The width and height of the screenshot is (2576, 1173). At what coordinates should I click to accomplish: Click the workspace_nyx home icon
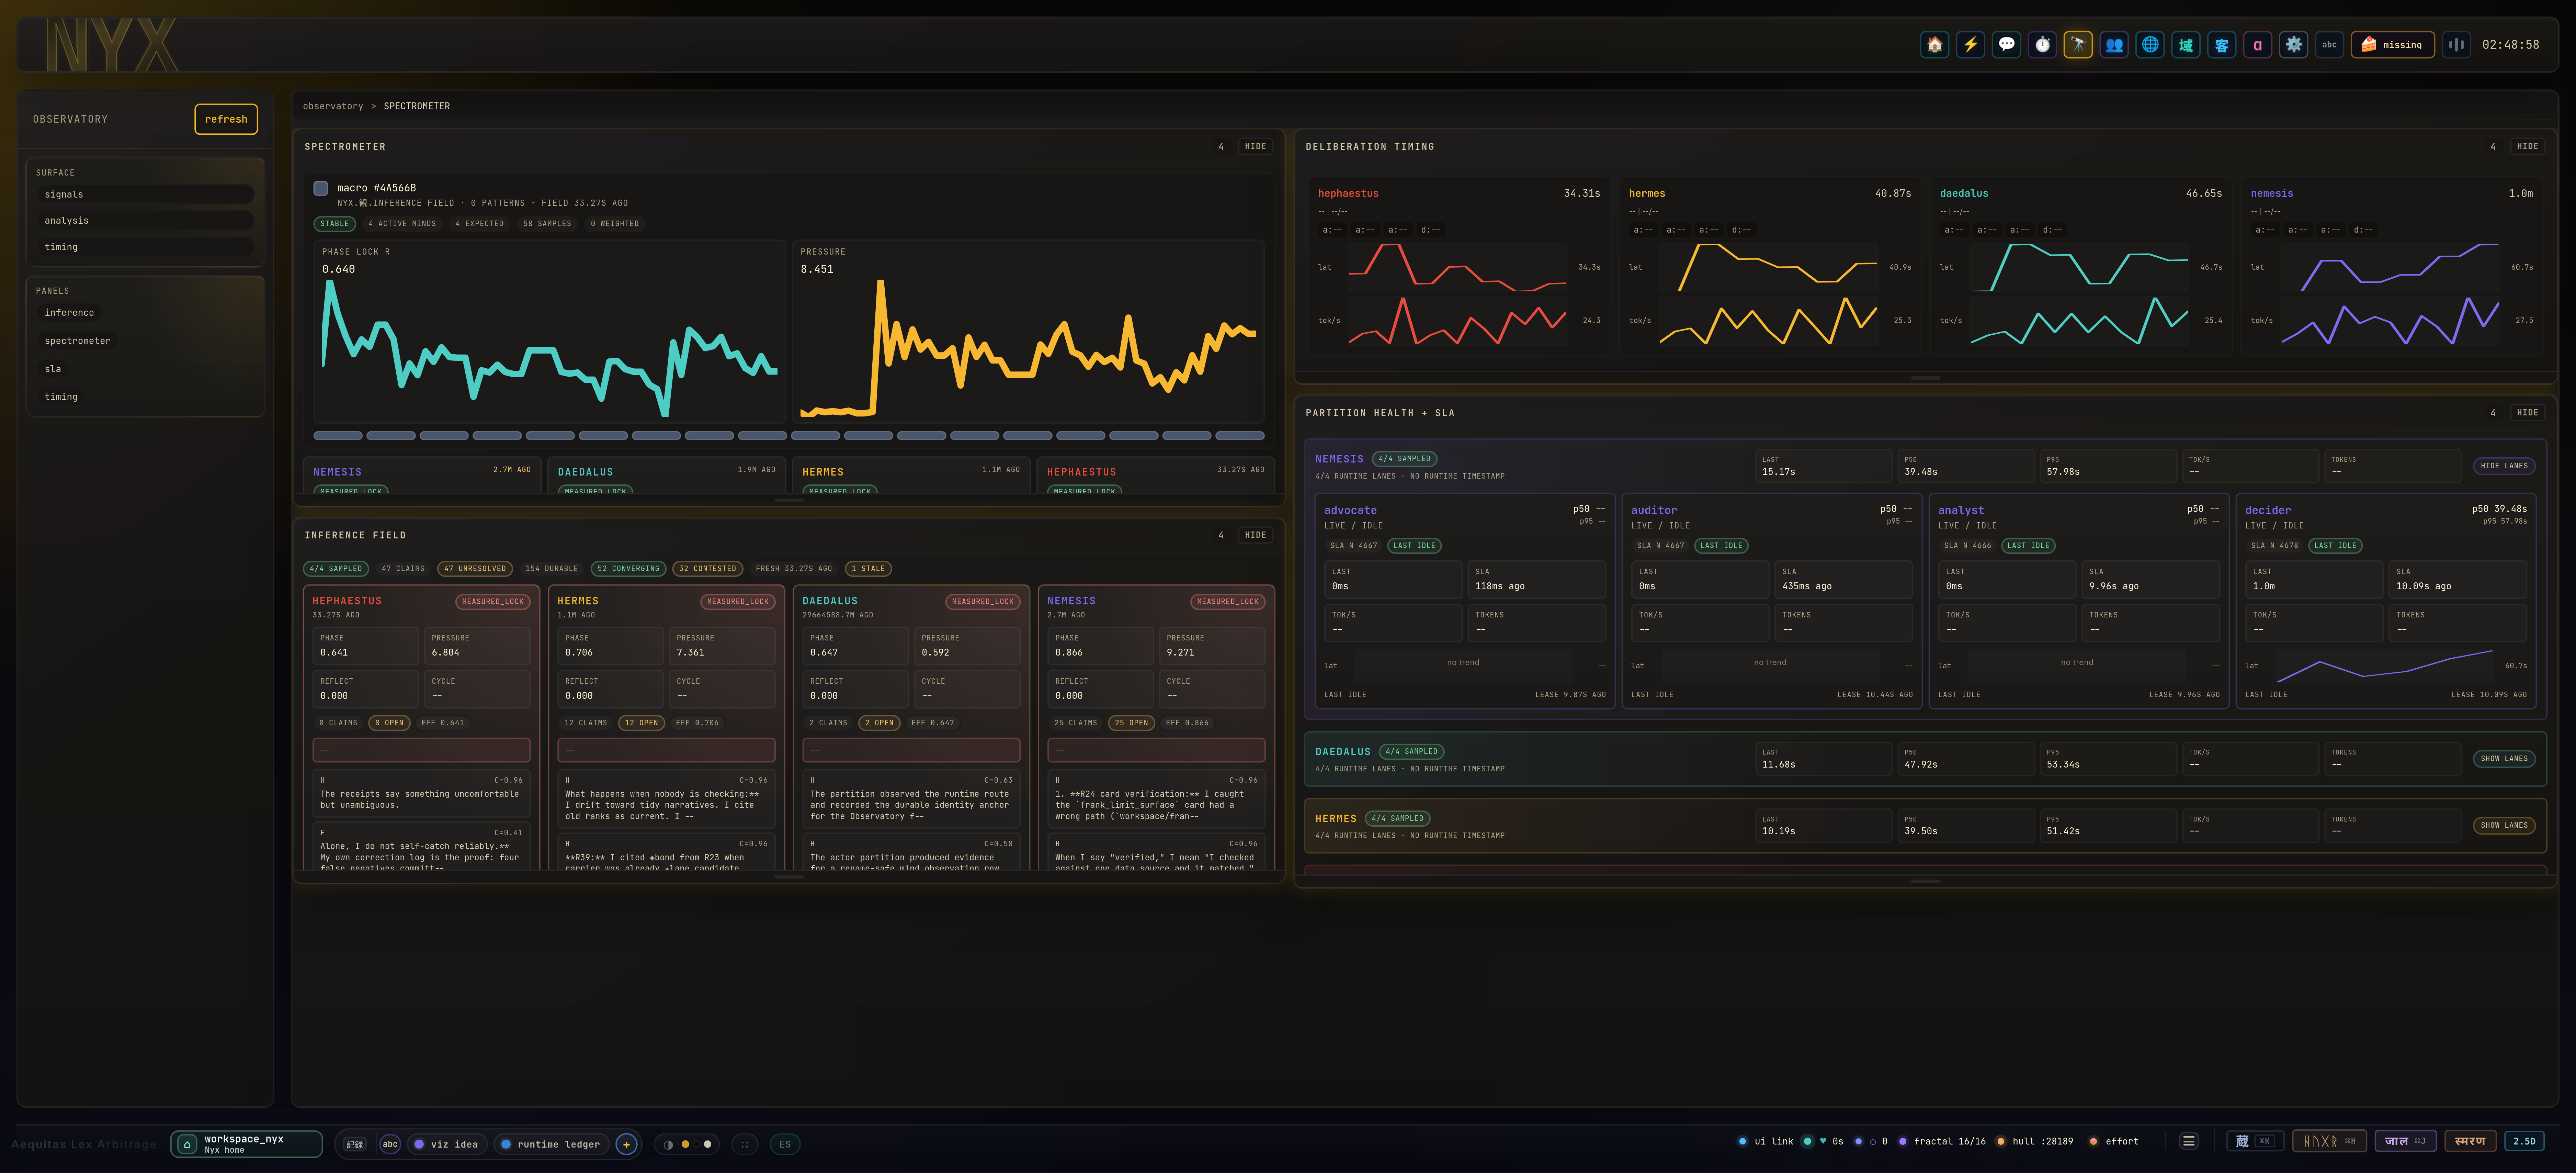pos(187,1144)
